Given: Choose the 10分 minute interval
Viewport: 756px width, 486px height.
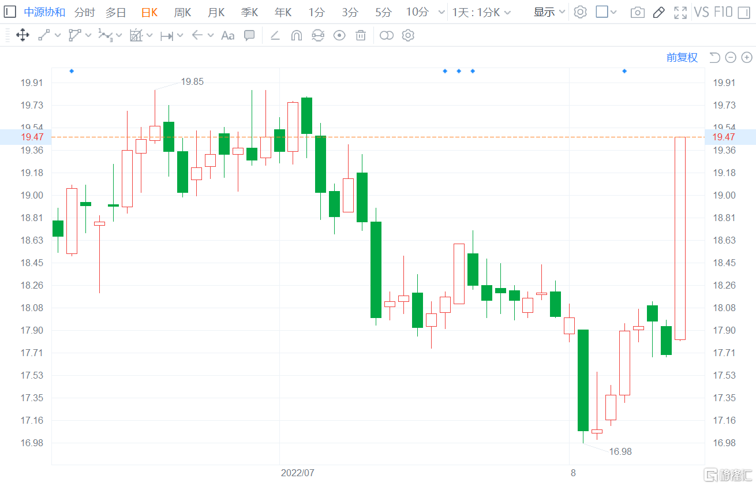Looking at the screenshot, I should pyautogui.click(x=417, y=12).
